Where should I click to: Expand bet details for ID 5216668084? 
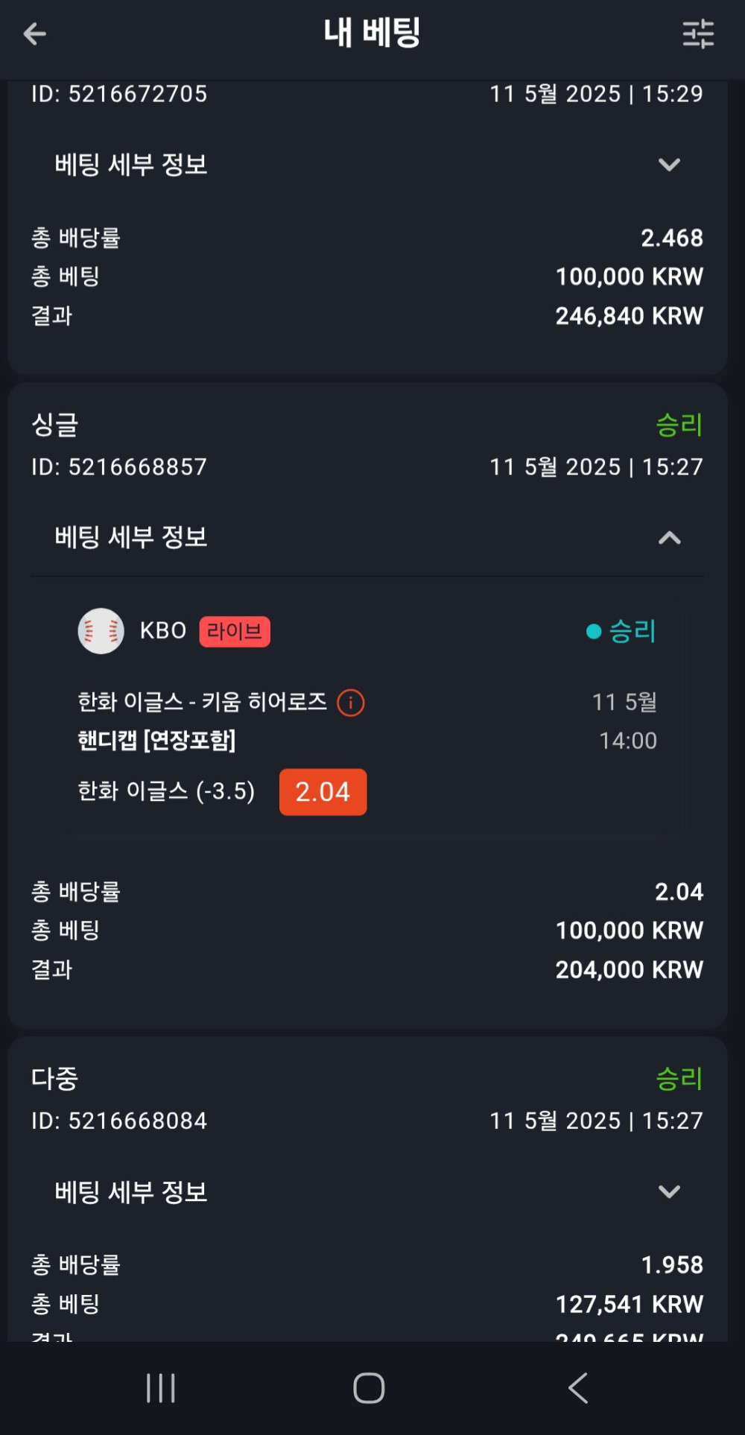669,1191
